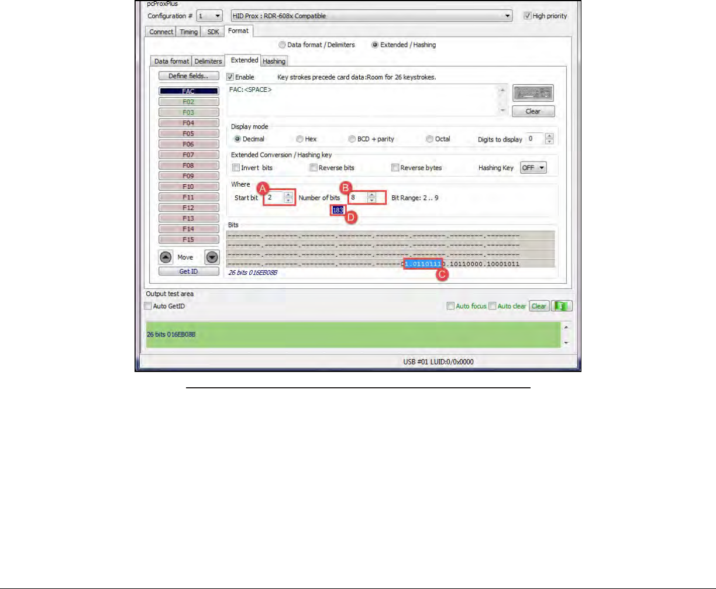Open the Hashing sub-tab
This screenshot has width=716, height=589.
[x=274, y=61]
